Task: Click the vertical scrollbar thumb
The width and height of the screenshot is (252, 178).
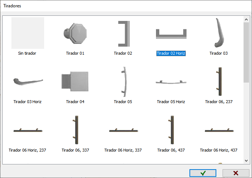Action: [246, 52]
